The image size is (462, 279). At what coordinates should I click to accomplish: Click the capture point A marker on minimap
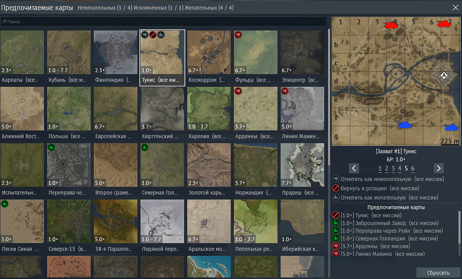[x=444, y=75]
